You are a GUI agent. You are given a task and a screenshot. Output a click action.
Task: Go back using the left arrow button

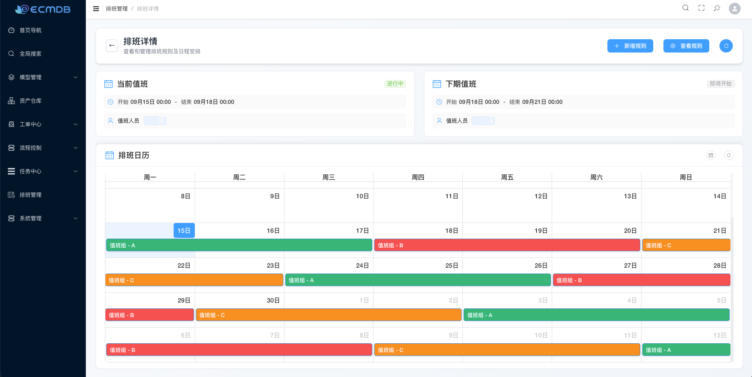pos(112,45)
